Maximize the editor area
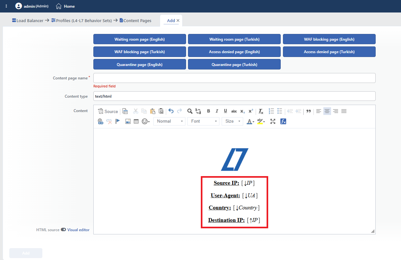Screen dimensions: 401x260 tap(273, 121)
